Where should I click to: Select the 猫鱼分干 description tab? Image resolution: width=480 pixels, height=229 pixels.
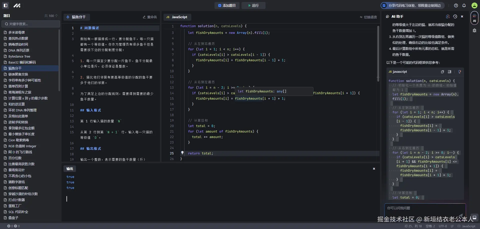point(77,17)
